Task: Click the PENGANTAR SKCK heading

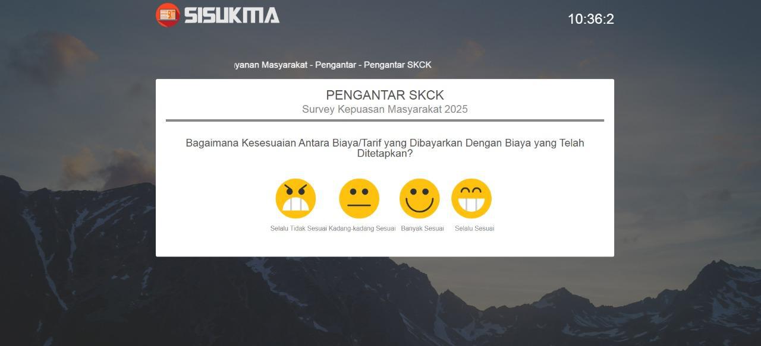Action: pos(385,95)
